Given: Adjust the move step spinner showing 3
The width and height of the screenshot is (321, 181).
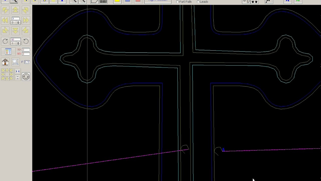Looking at the screenshot, I should coord(16,23).
